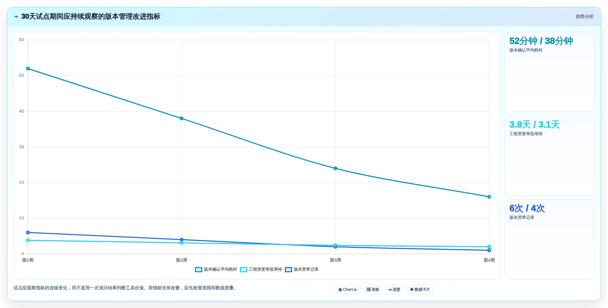Click the 第1周 axis label

click(x=28, y=260)
